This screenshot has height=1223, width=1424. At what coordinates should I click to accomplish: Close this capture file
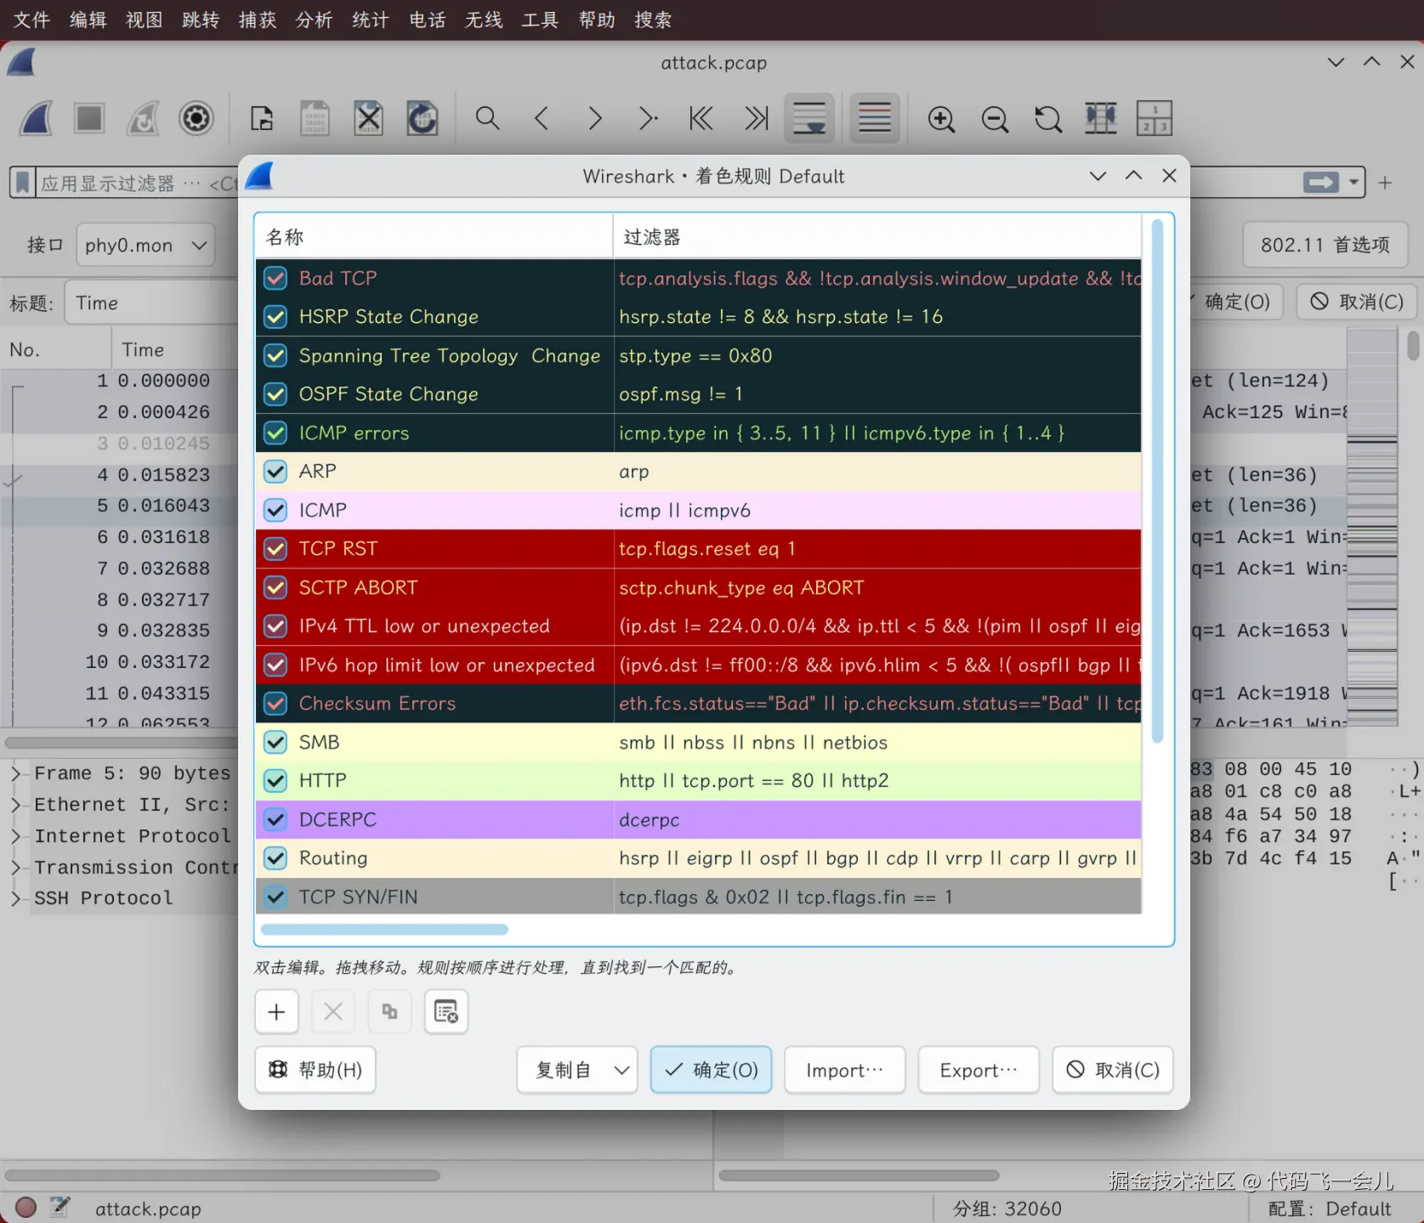pyautogui.click(x=368, y=119)
